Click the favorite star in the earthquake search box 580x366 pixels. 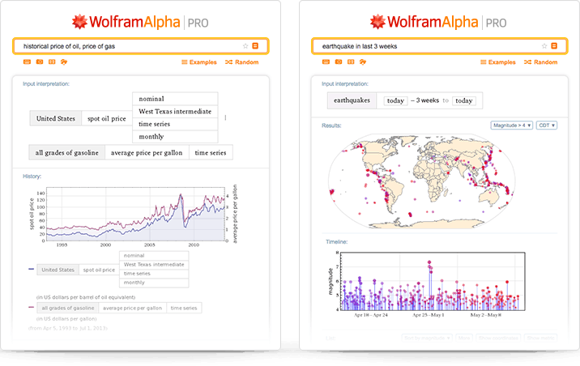[545, 46]
